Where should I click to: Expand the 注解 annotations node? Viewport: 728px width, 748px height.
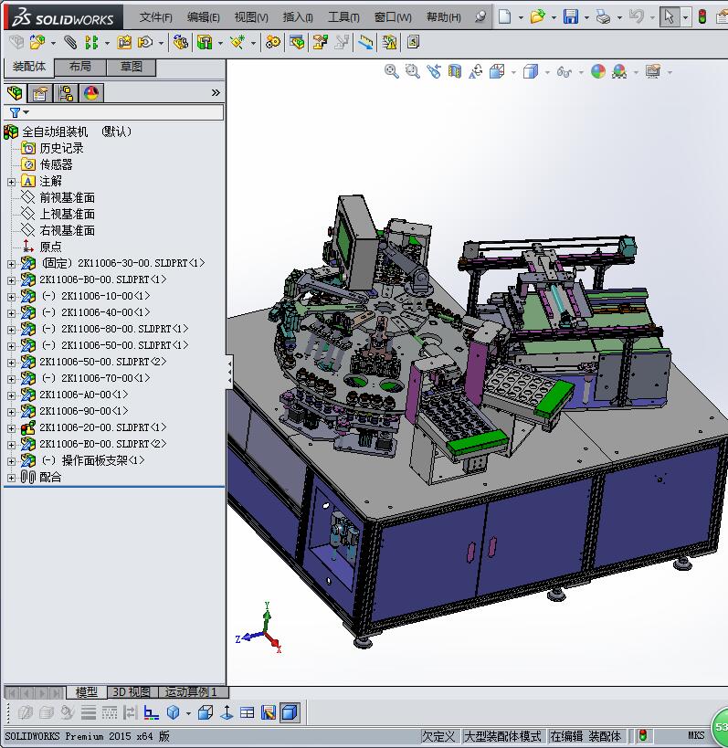pyautogui.click(x=11, y=182)
